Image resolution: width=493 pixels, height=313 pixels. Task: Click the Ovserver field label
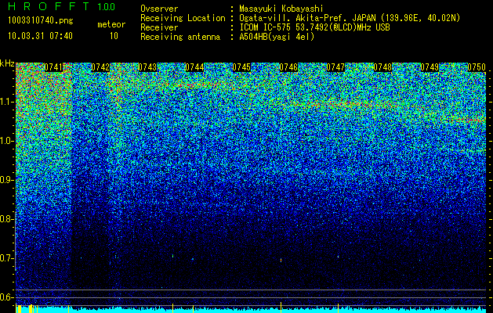coord(159,9)
